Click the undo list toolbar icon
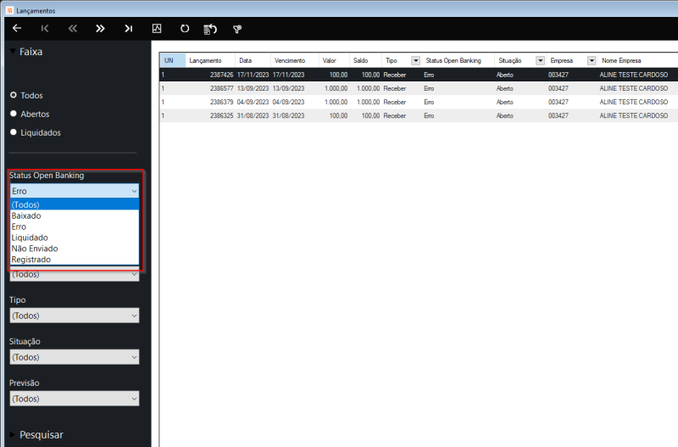The image size is (678, 447). click(x=210, y=29)
